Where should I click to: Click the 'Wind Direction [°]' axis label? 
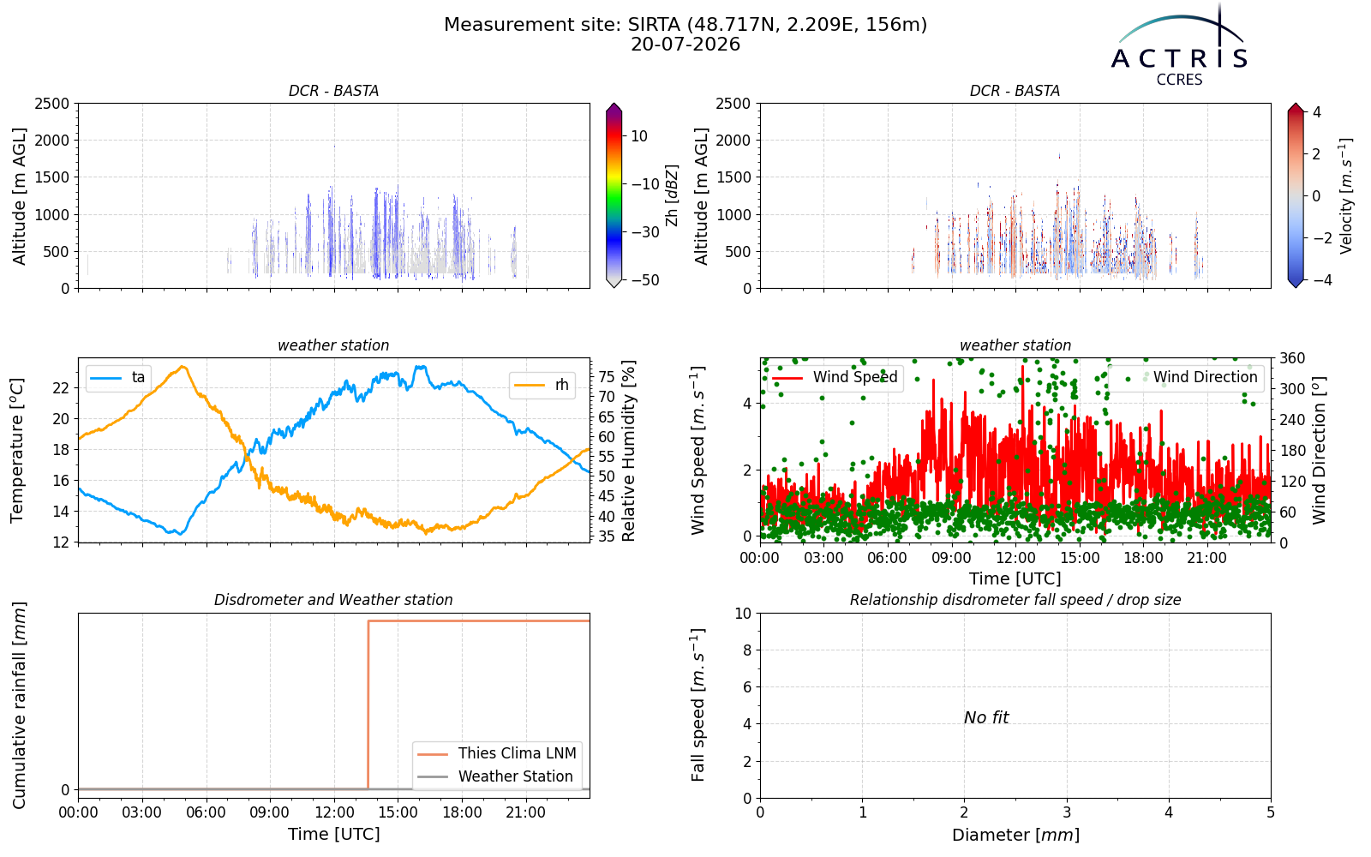[x=1319, y=450]
